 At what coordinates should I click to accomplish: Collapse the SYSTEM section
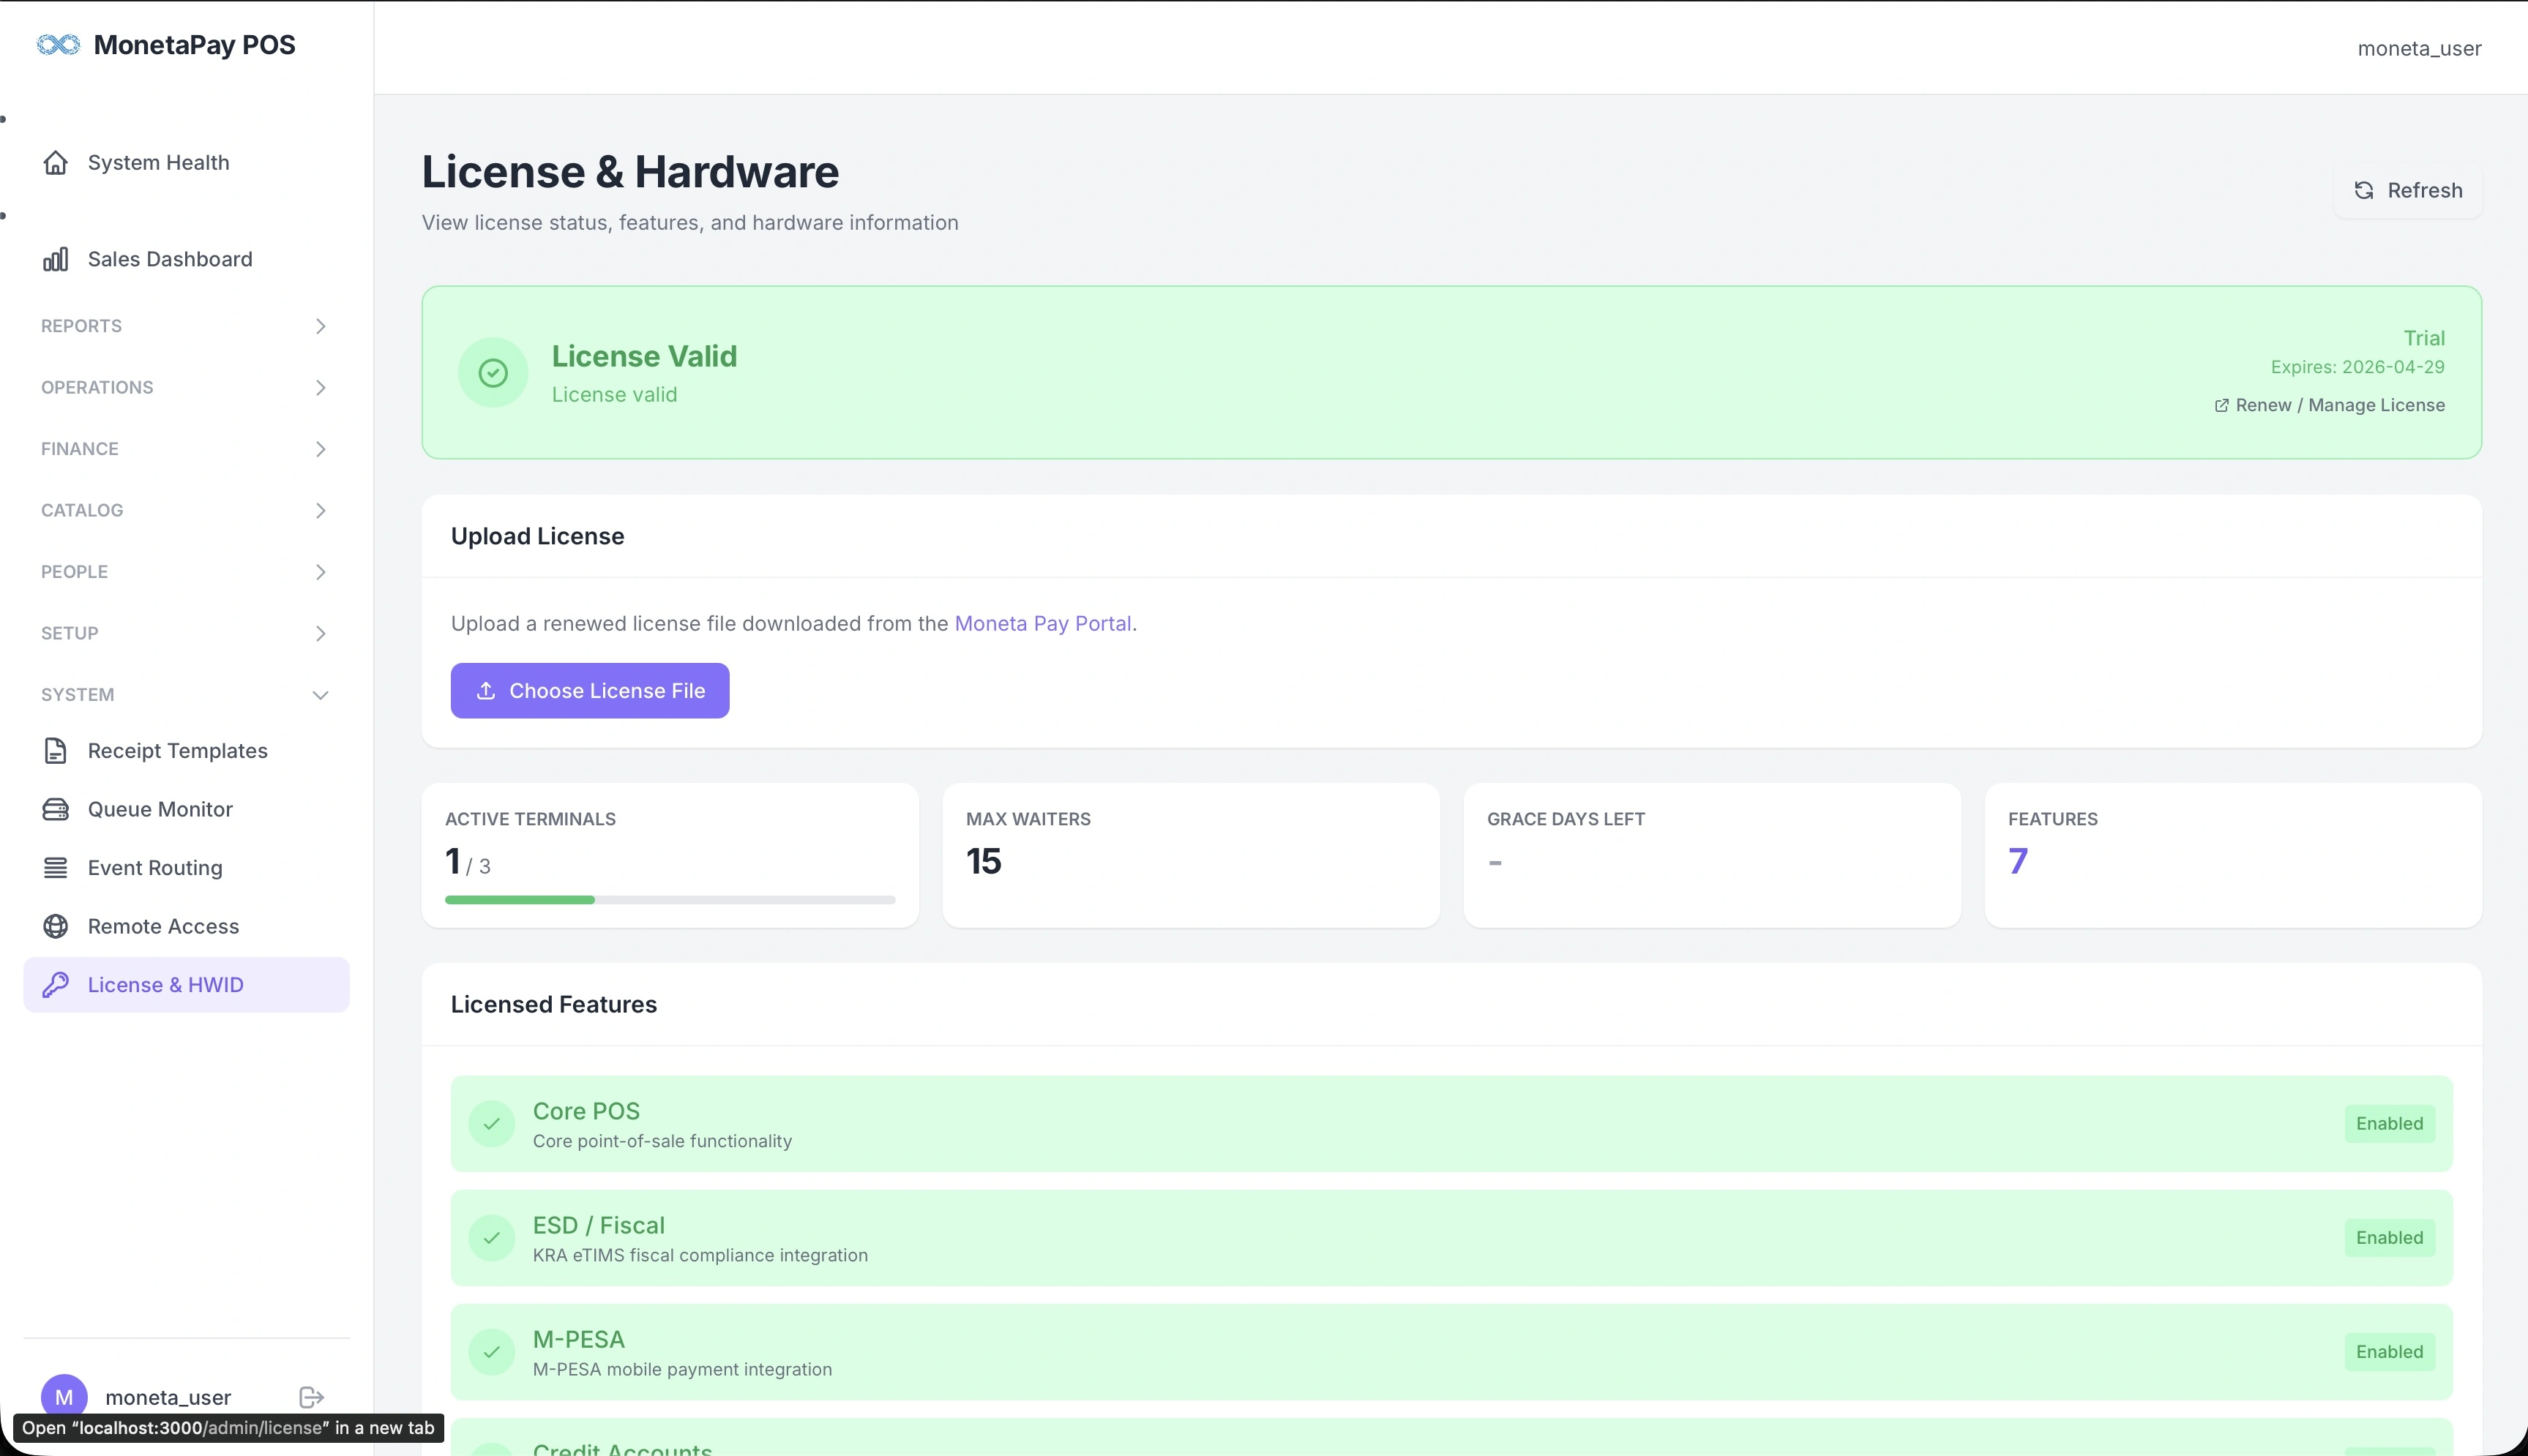(x=186, y=695)
